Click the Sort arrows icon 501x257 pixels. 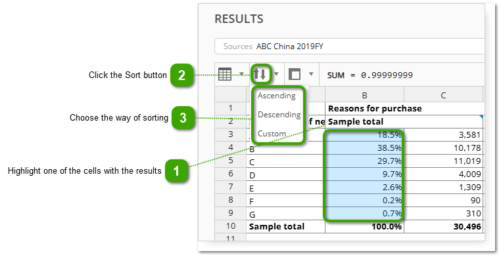point(260,75)
